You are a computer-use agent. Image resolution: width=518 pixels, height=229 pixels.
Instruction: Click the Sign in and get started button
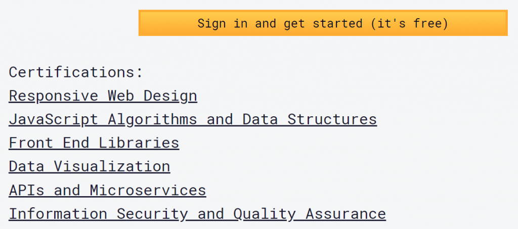pyautogui.click(x=323, y=23)
